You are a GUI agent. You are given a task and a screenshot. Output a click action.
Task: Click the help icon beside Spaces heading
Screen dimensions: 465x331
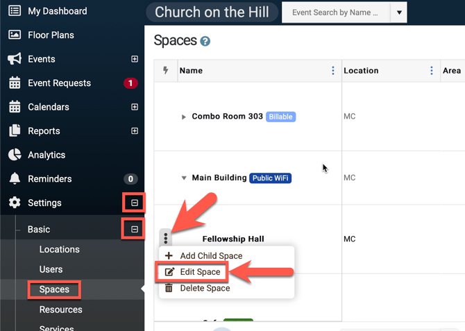tap(205, 42)
